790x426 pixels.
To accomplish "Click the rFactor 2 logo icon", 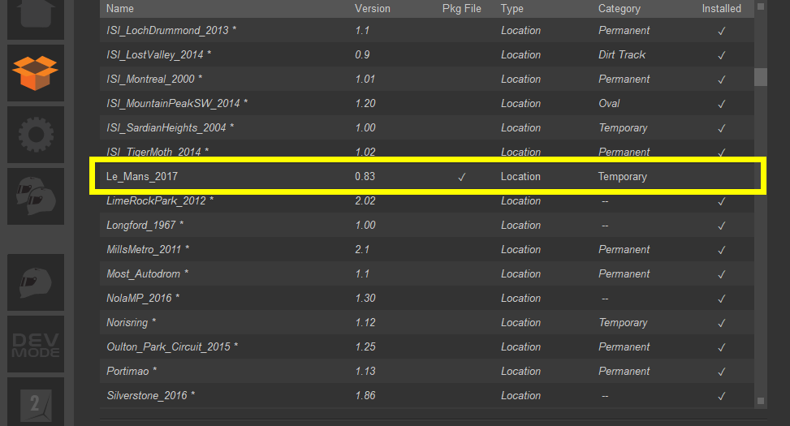I will 35,402.
